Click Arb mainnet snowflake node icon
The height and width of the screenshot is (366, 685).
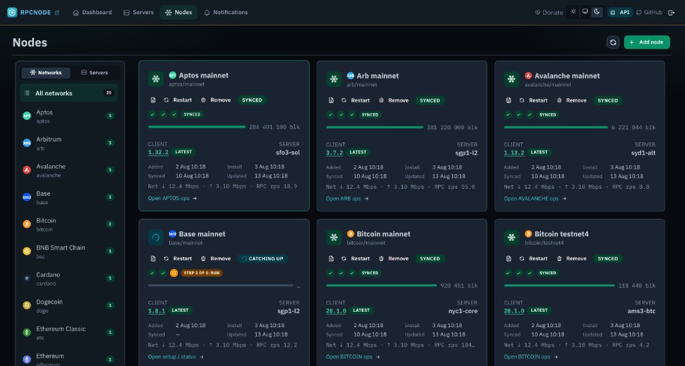click(x=334, y=80)
